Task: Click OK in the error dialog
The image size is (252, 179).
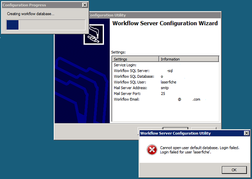Action: [x=234, y=170]
